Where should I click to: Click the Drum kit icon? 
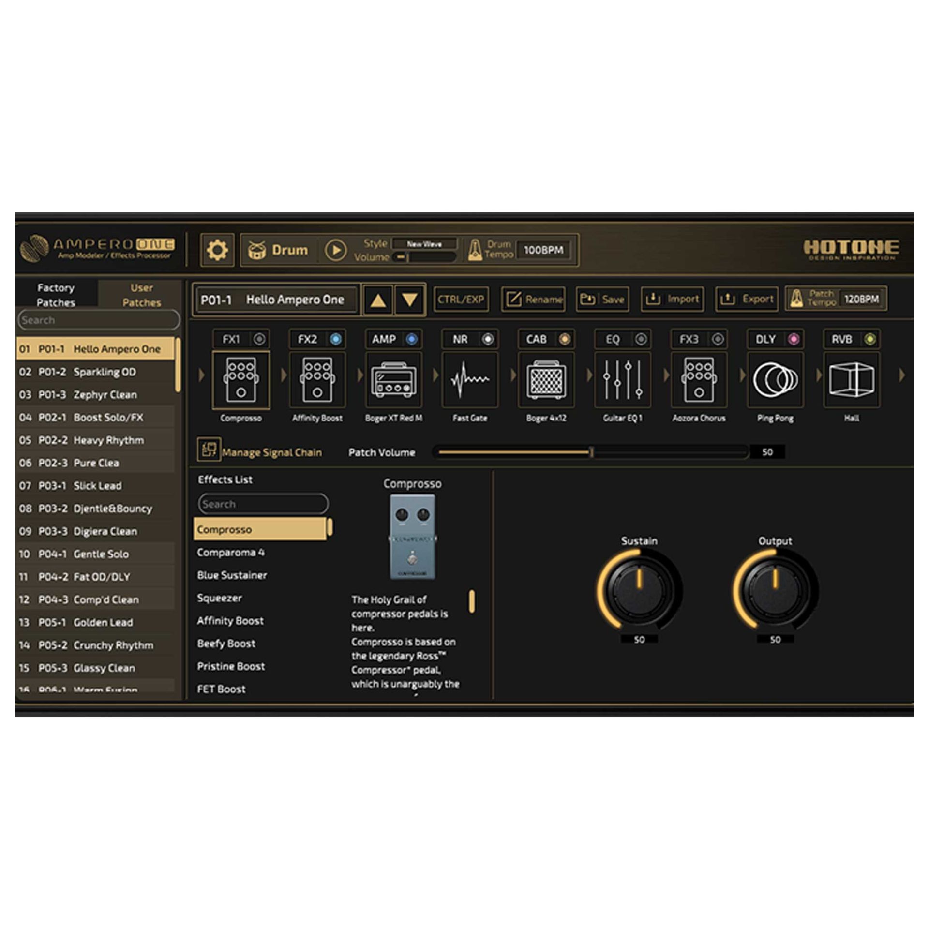pos(257,250)
